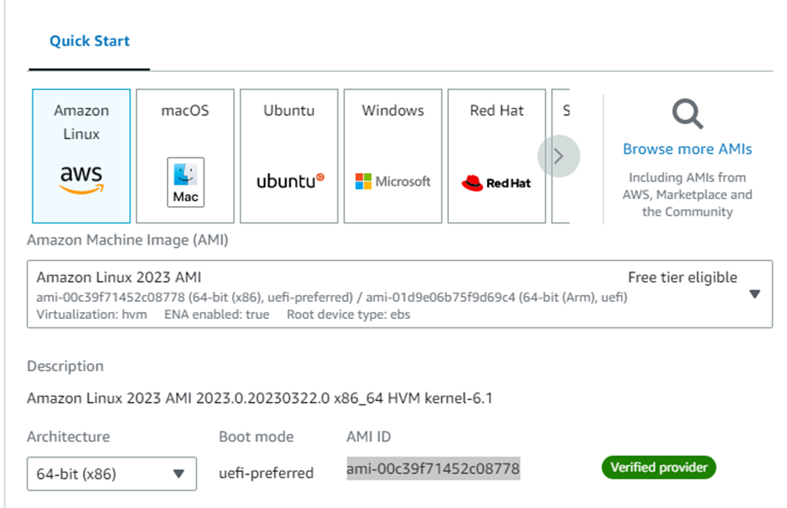Click the Amazon Linux 2023 AMI description text
Viewport: 787px width, 508px height.
coord(259,399)
